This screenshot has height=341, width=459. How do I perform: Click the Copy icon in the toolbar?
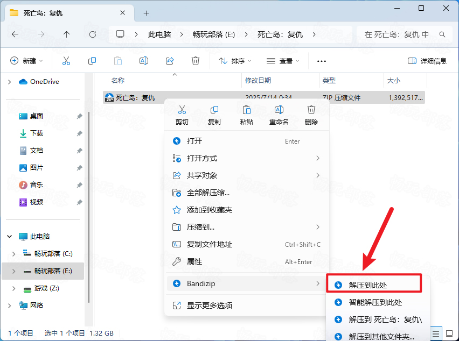click(92, 61)
